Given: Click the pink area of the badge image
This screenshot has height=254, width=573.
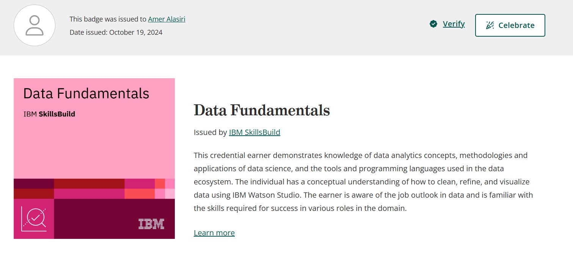Looking at the screenshot, I should point(94,147).
